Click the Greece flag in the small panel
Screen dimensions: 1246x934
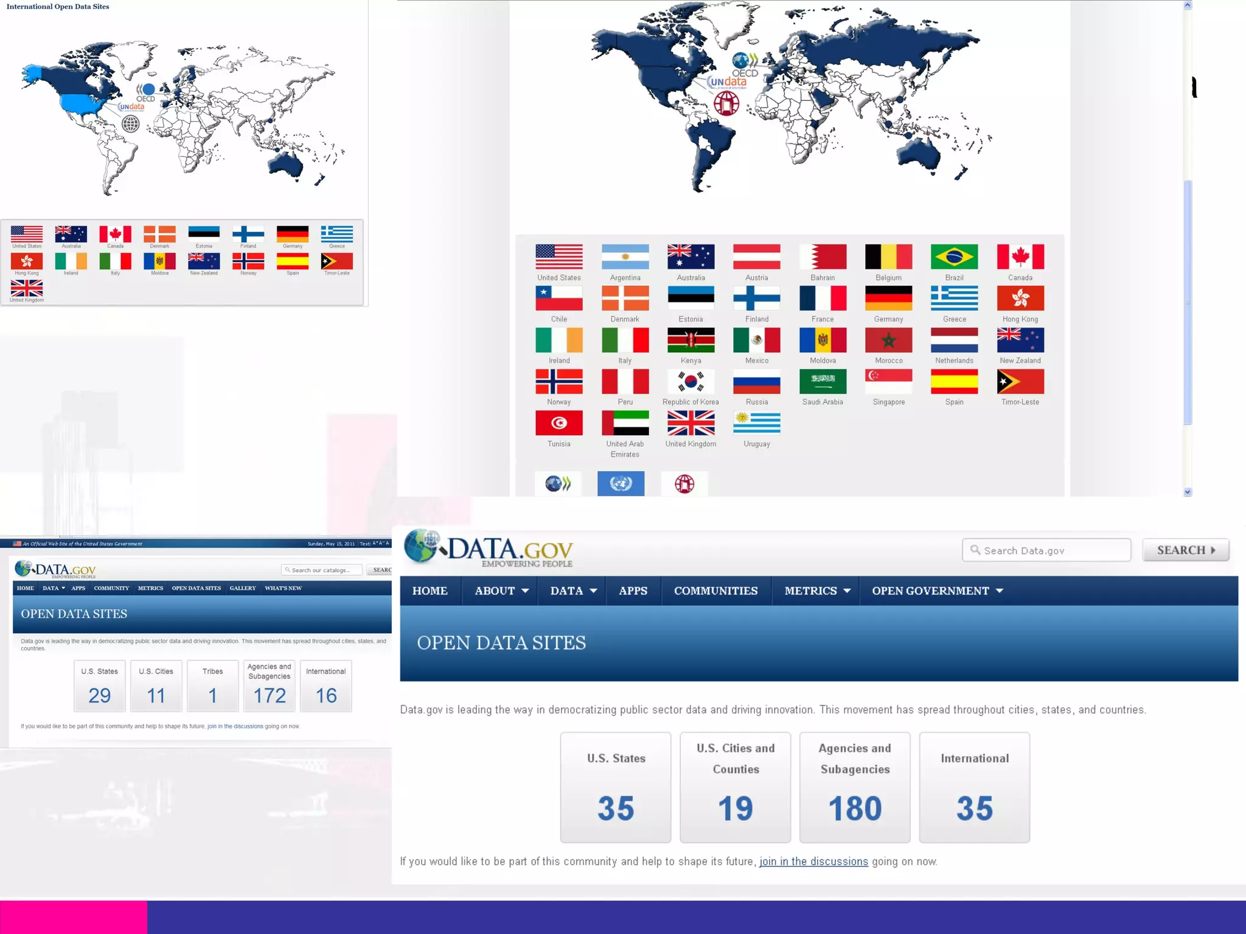[x=336, y=234]
